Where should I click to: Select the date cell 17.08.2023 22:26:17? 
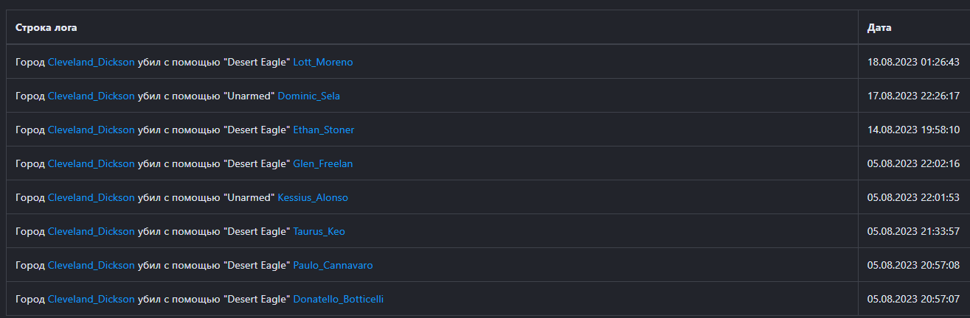coord(913,96)
